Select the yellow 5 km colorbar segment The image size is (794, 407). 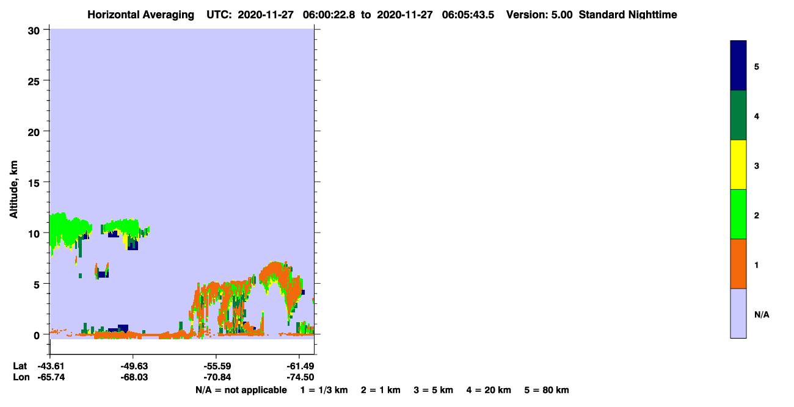click(738, 165)
